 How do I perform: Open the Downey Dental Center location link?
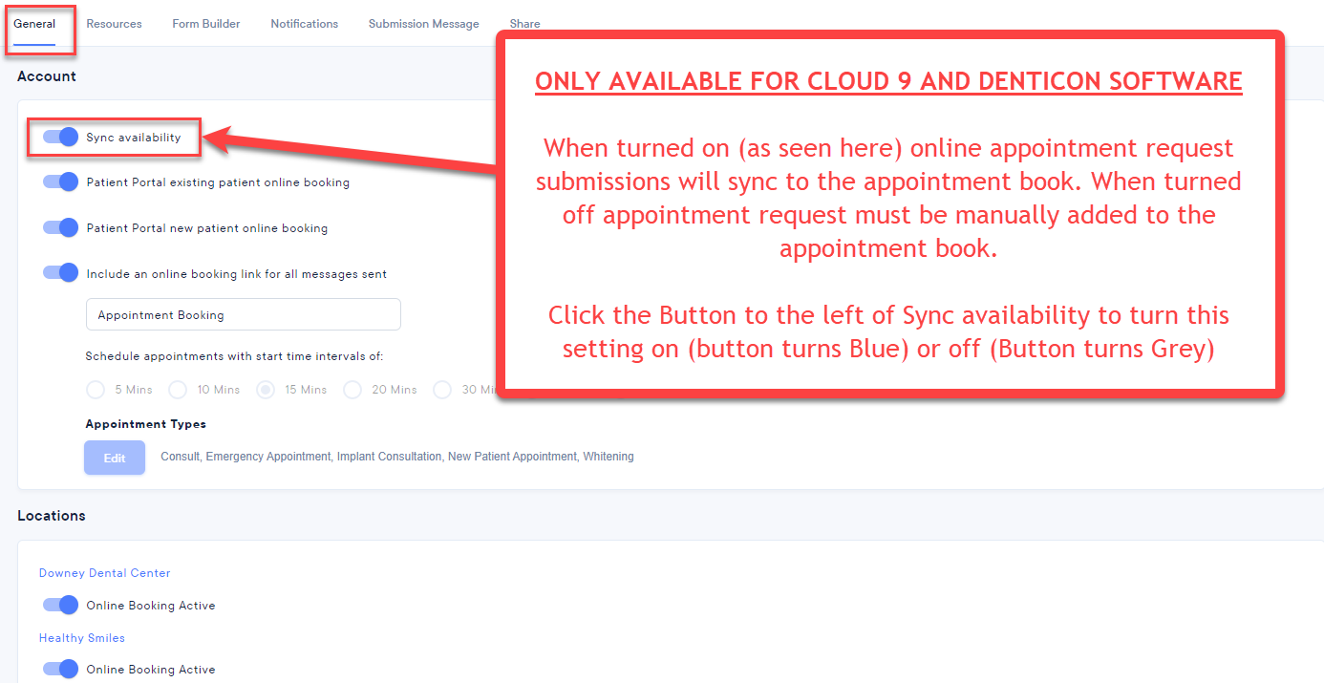104,573
